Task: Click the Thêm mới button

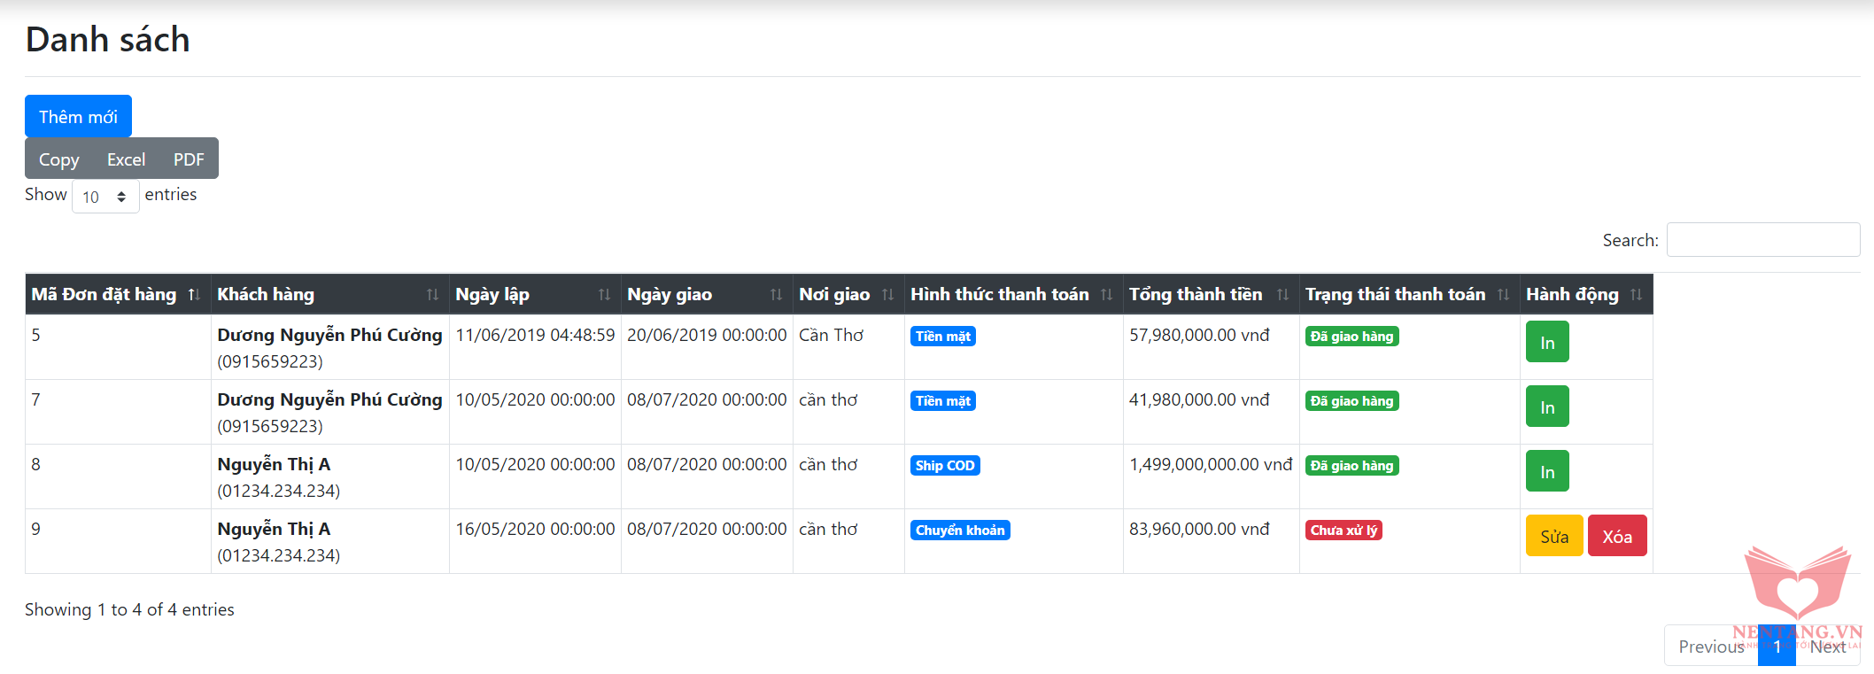Action: (x=78, y=117)
